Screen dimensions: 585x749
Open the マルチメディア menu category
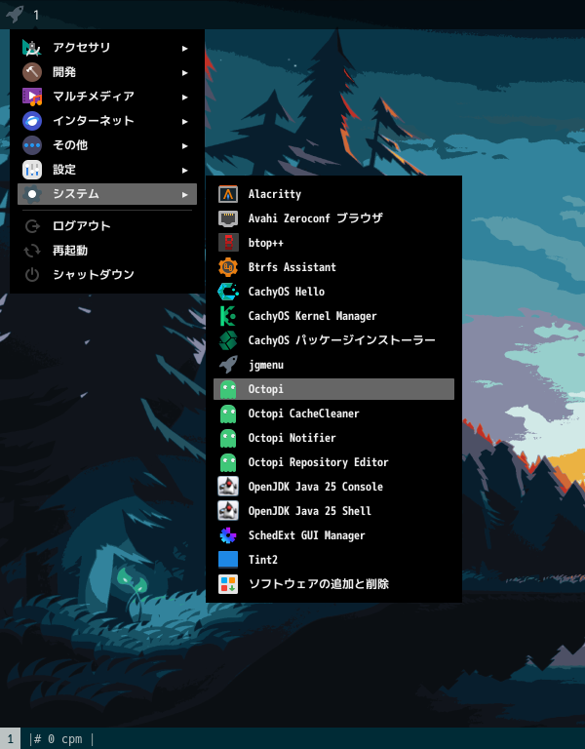click(107, 97)
